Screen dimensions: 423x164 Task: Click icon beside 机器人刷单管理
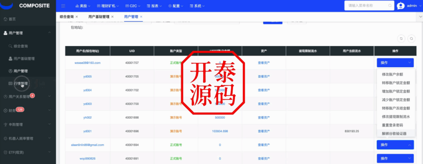[x=5, y=138]
